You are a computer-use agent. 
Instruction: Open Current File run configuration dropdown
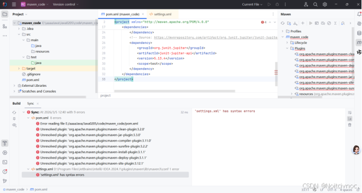pyautogui.click(x=252, y=4)
